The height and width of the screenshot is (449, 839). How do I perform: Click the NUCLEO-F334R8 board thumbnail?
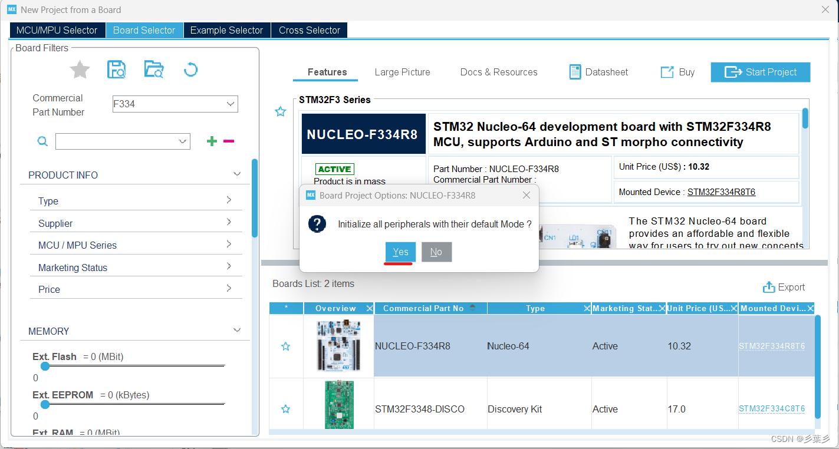[338, 346]
